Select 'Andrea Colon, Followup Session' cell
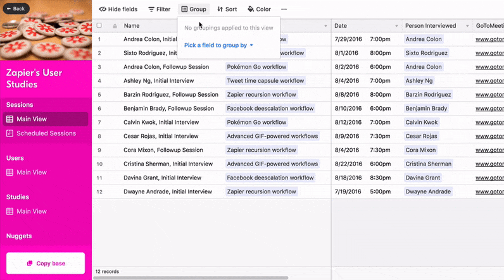504x280 pixels. pos(166,67)
